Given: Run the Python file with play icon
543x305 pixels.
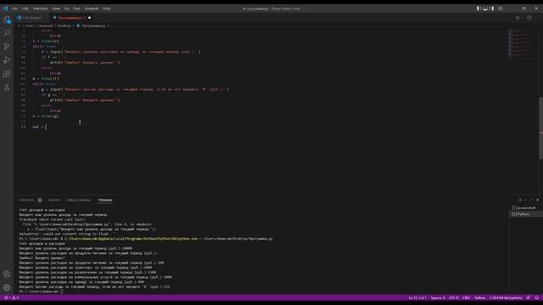Looking at the screenshot, I should [x=518, y=18].
